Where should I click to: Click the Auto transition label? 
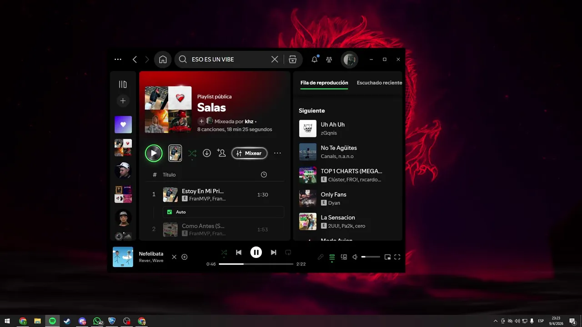coord(181,212)
